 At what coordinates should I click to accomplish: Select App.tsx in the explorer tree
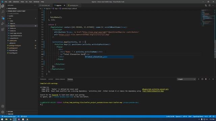point(12,26)
